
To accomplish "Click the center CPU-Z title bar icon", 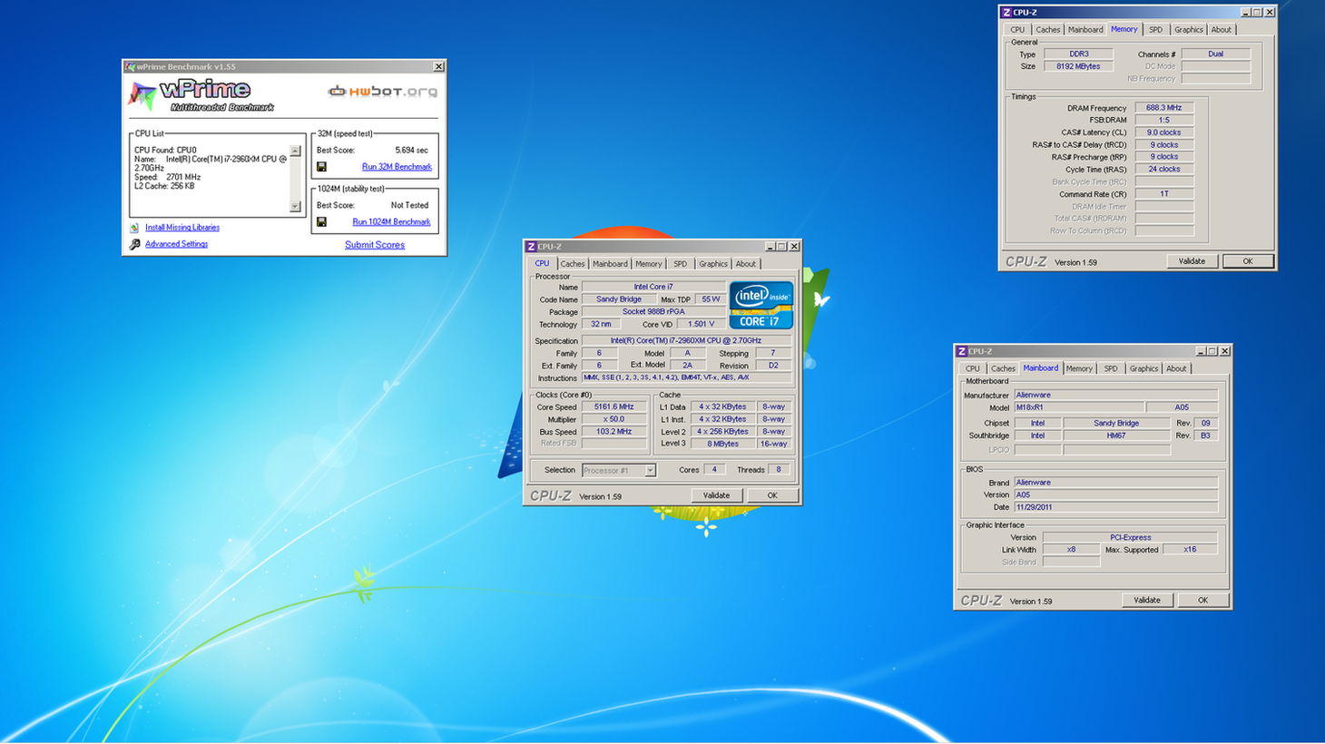I will pos(532,247).
